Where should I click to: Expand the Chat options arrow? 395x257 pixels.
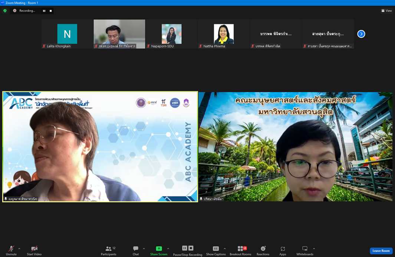tap(144, 249)
